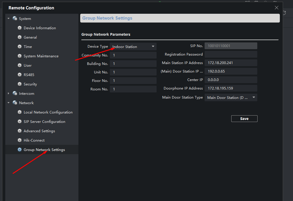Click the (Main) Door Station IP field
The height and width of the screenshot is (201, 293).
click(231, 71)
